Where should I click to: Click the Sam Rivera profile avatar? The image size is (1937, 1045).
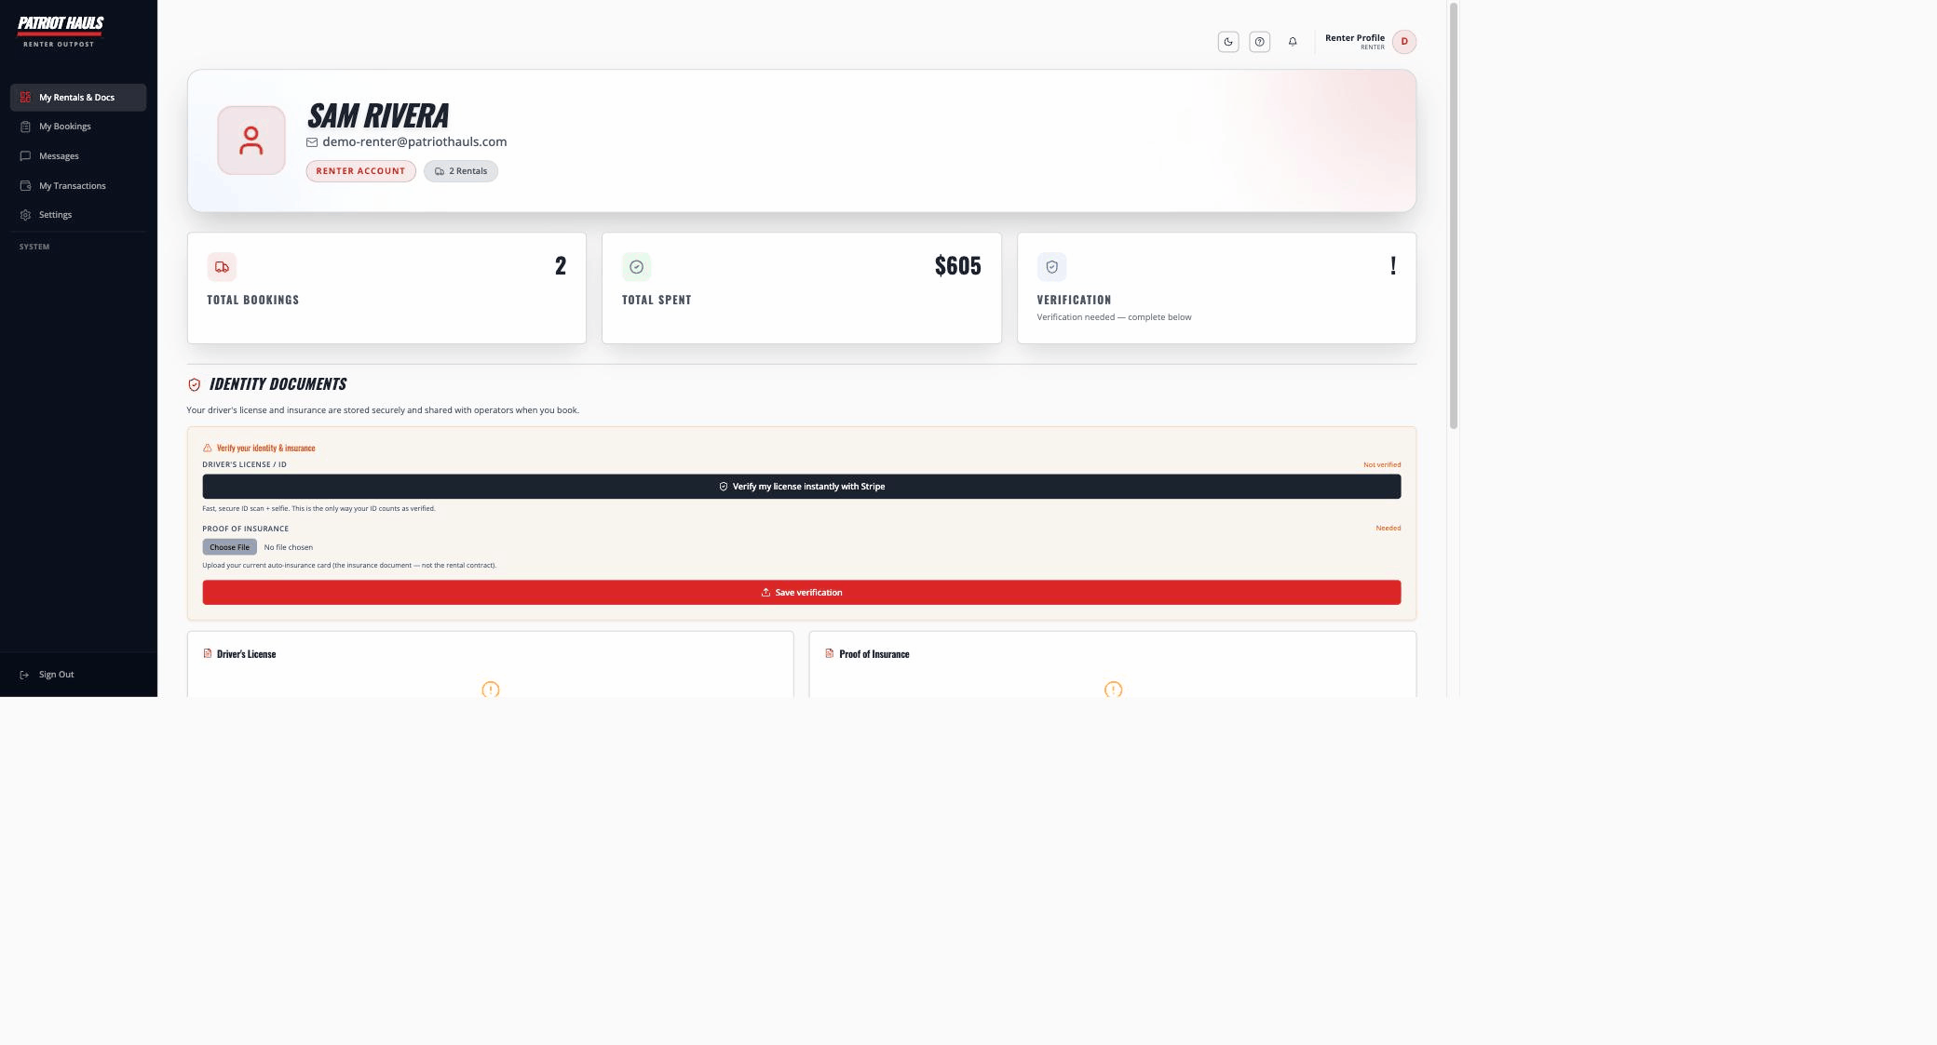click(x=251, y=141)
